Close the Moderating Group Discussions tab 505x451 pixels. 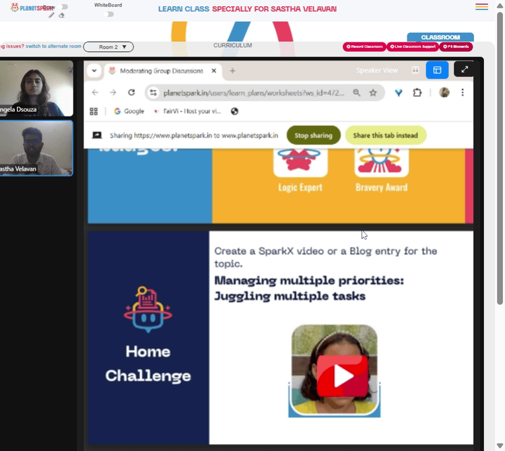(x=214, y=71)
